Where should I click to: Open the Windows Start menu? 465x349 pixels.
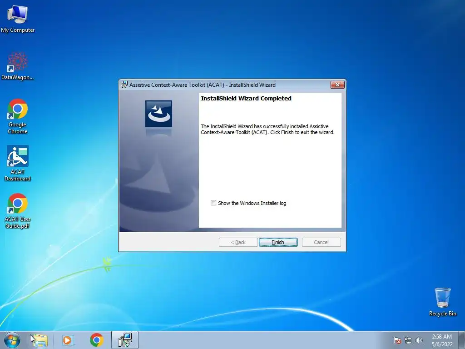tap(12, 340)
